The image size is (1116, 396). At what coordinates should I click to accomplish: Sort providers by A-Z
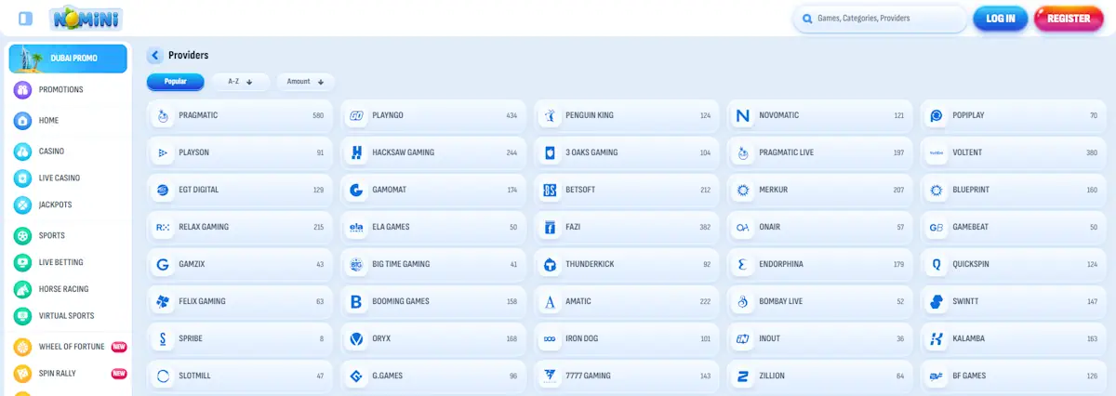240,82
